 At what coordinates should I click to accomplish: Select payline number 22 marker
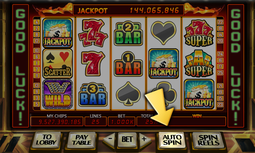click(x=220, y=22)
